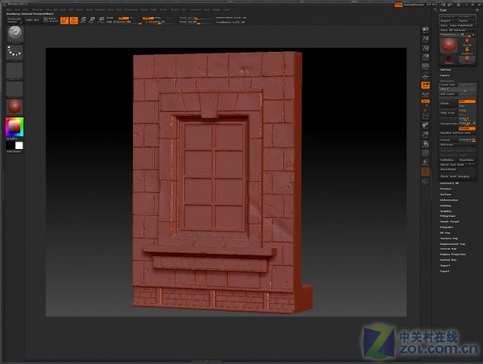Open the Preferences menu
This screenshot has height=364, width=483.
point(131,10)
